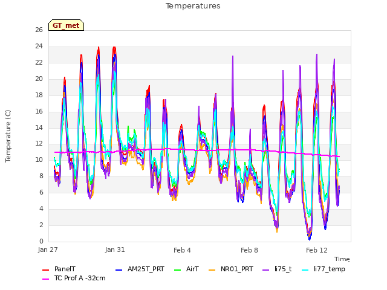
Task: Click the green AirT legend color marker
Action: (177, 270)
